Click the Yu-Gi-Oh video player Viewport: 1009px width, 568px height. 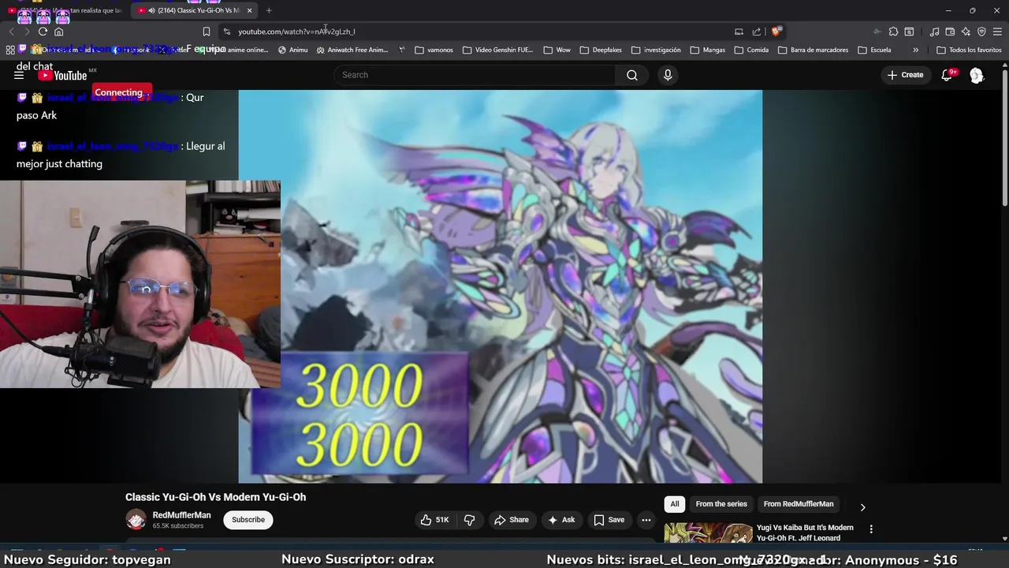pyautogui.click(x=501, y=286)
